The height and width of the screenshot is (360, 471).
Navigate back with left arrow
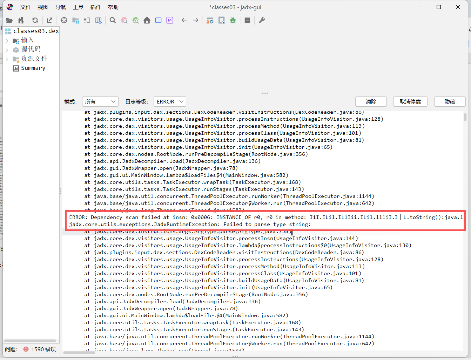(184, 20)
